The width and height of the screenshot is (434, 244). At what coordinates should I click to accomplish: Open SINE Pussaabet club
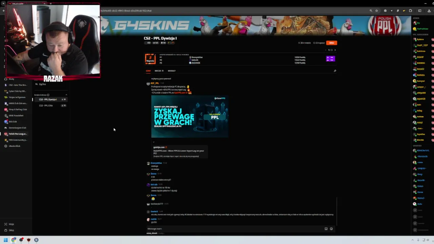pyautogui.click(x=16, y=116)
